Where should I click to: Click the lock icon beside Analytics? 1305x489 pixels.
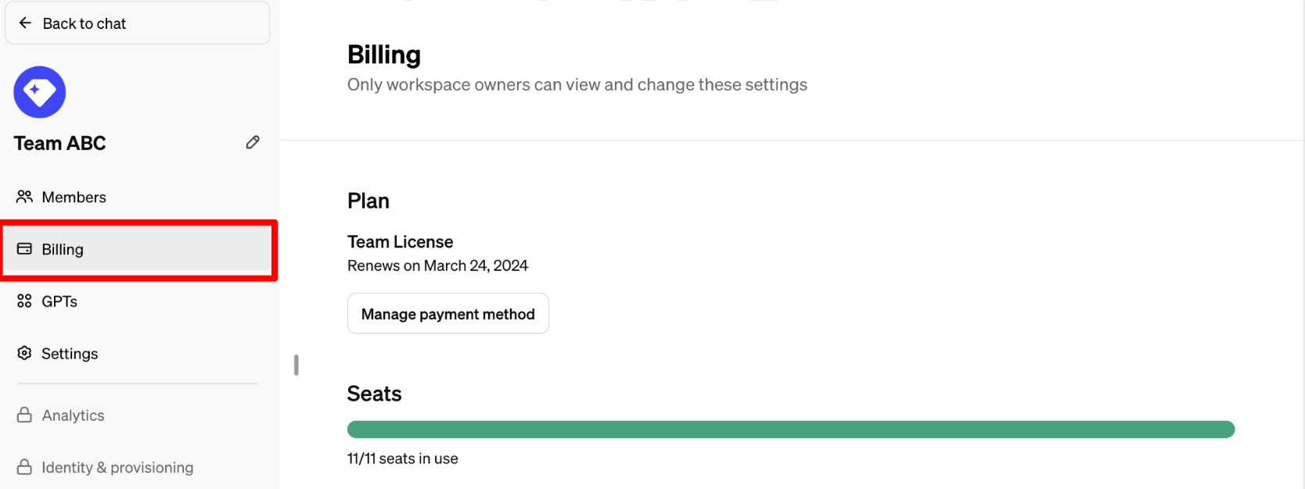coord(25,415)
